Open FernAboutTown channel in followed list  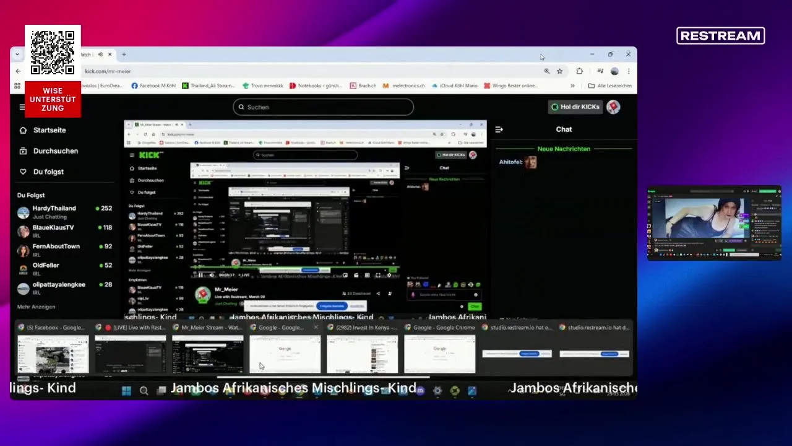click(64, 250)
